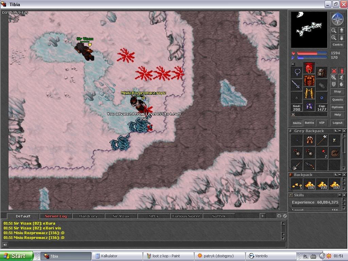Select the amulet necklace slot
Image resolution: width=348 pixels, height=261 pixels.
click(x=297, y=72)
